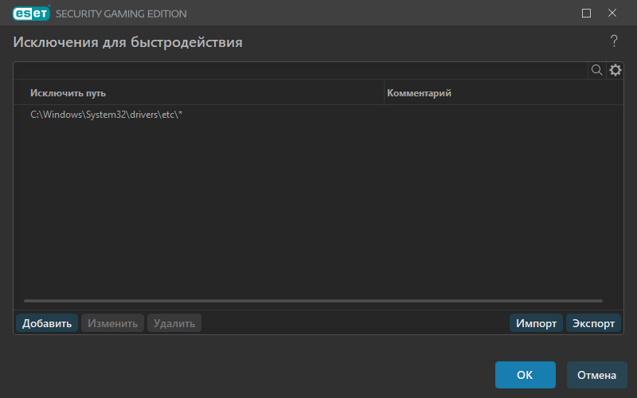The image size is (637, 398).
Task: Select the C:\Windows\System32\drivers\etc\* row
Action: [318, 115]
